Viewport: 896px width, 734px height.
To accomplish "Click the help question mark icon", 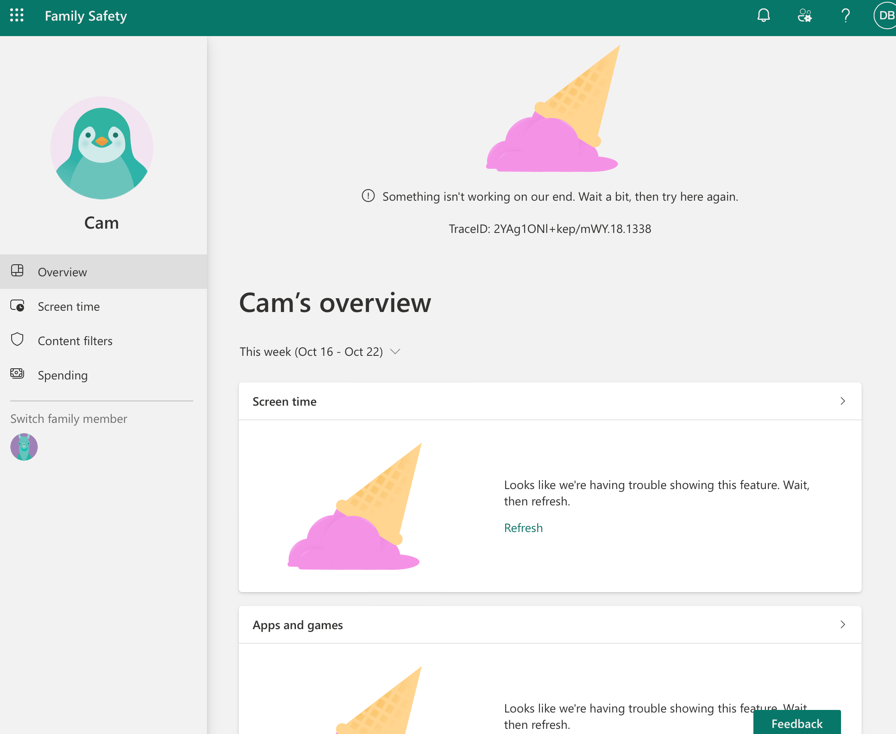I will pos(845,15).
